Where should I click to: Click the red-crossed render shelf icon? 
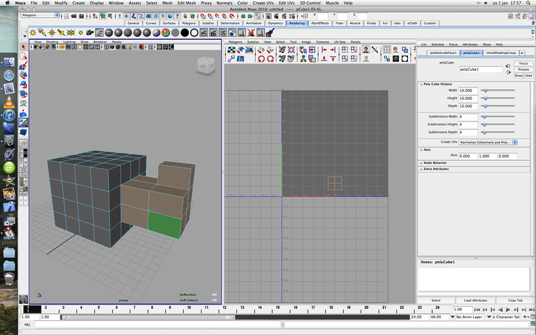[251, 33]
